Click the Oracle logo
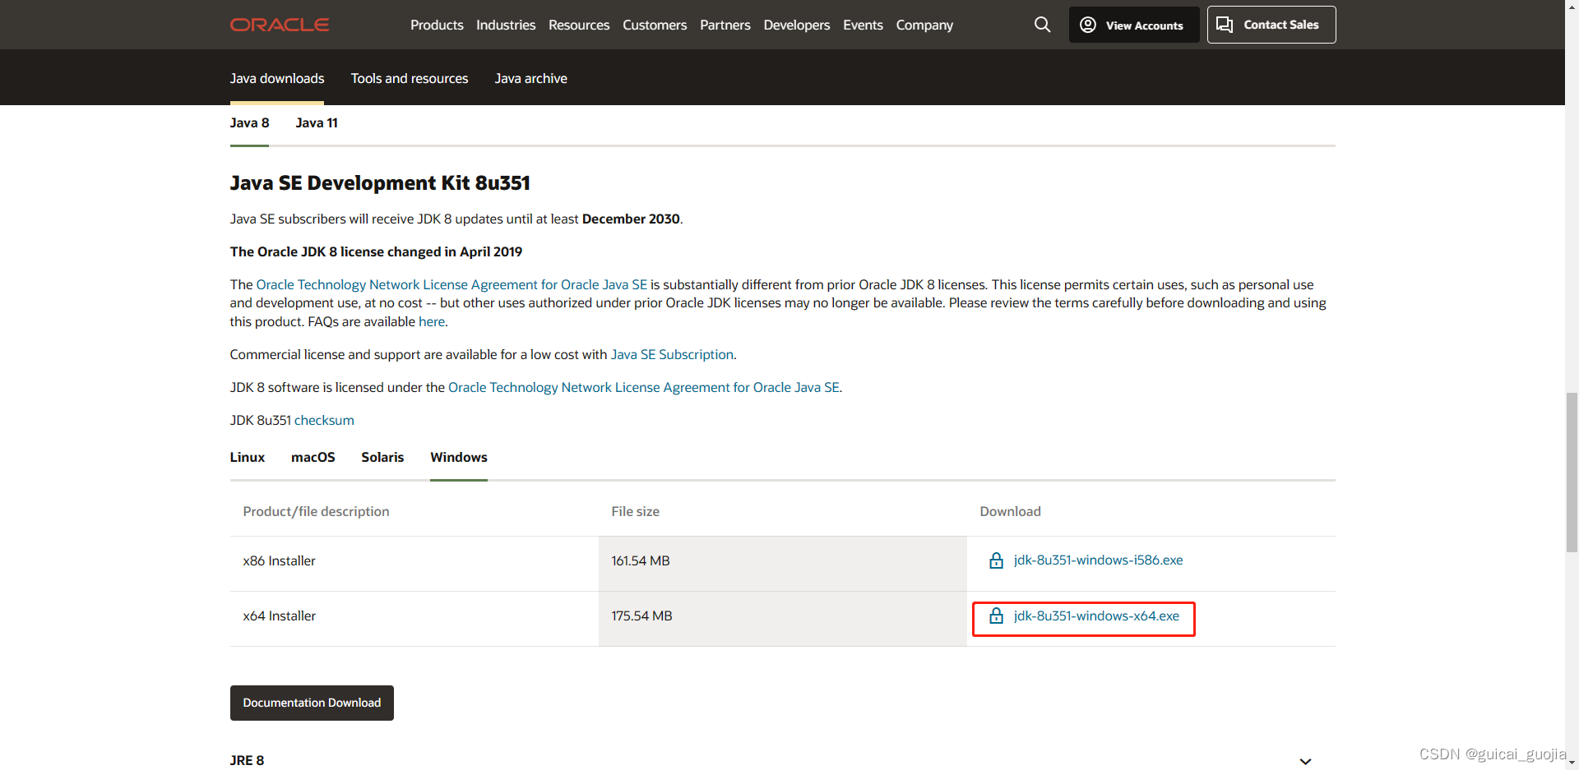 [x=279, y=25]
